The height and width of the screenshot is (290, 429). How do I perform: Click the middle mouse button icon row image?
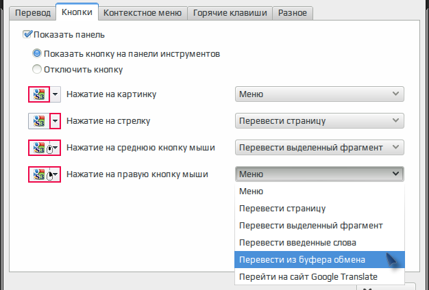click(45, 148)
